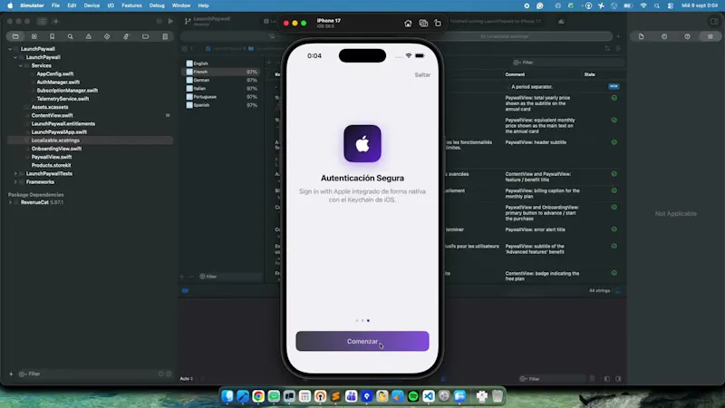This screenshot has width=725, height=408.
Task: Open the Debug navigator icon
Action: coord(126,36)
